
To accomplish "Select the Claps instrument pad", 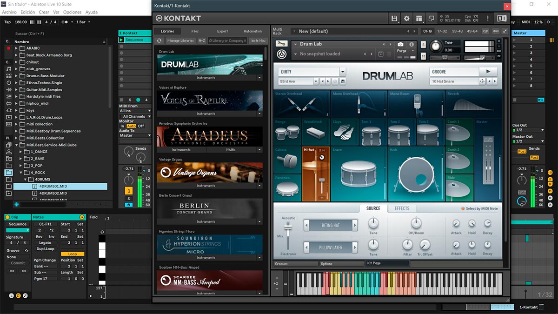I will 345,132.
